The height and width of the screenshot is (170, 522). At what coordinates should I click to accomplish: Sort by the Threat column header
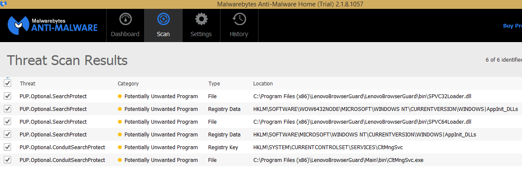[28, 84]
